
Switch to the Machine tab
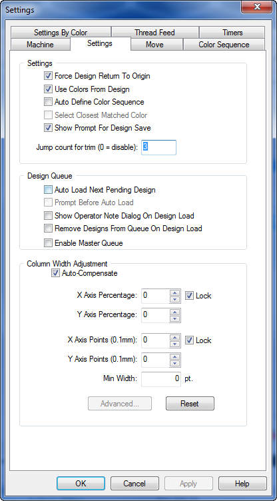40,45
